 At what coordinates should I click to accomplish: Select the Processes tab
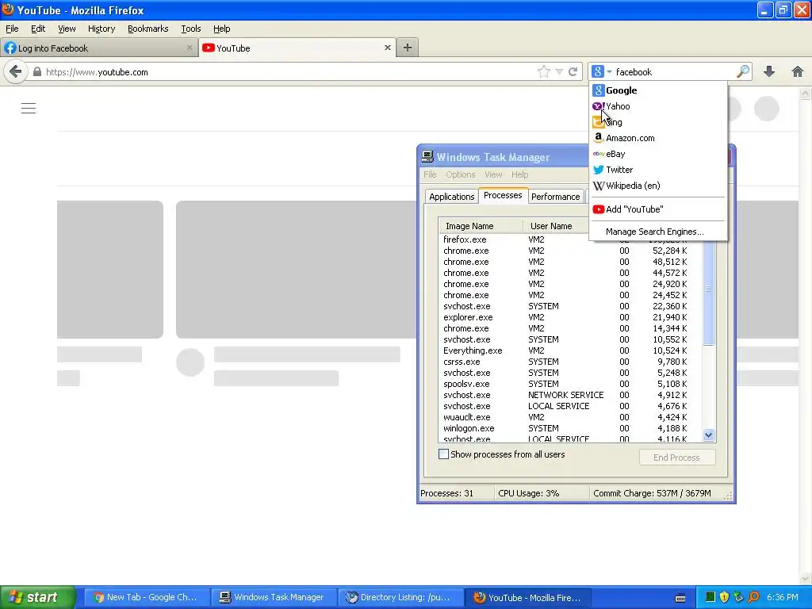503,195
